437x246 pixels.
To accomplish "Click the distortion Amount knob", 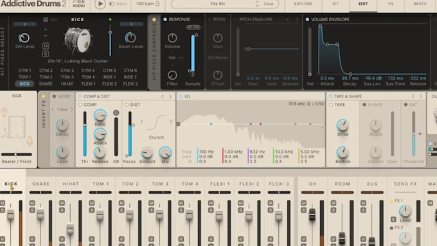I will click(x=147, y=153).
